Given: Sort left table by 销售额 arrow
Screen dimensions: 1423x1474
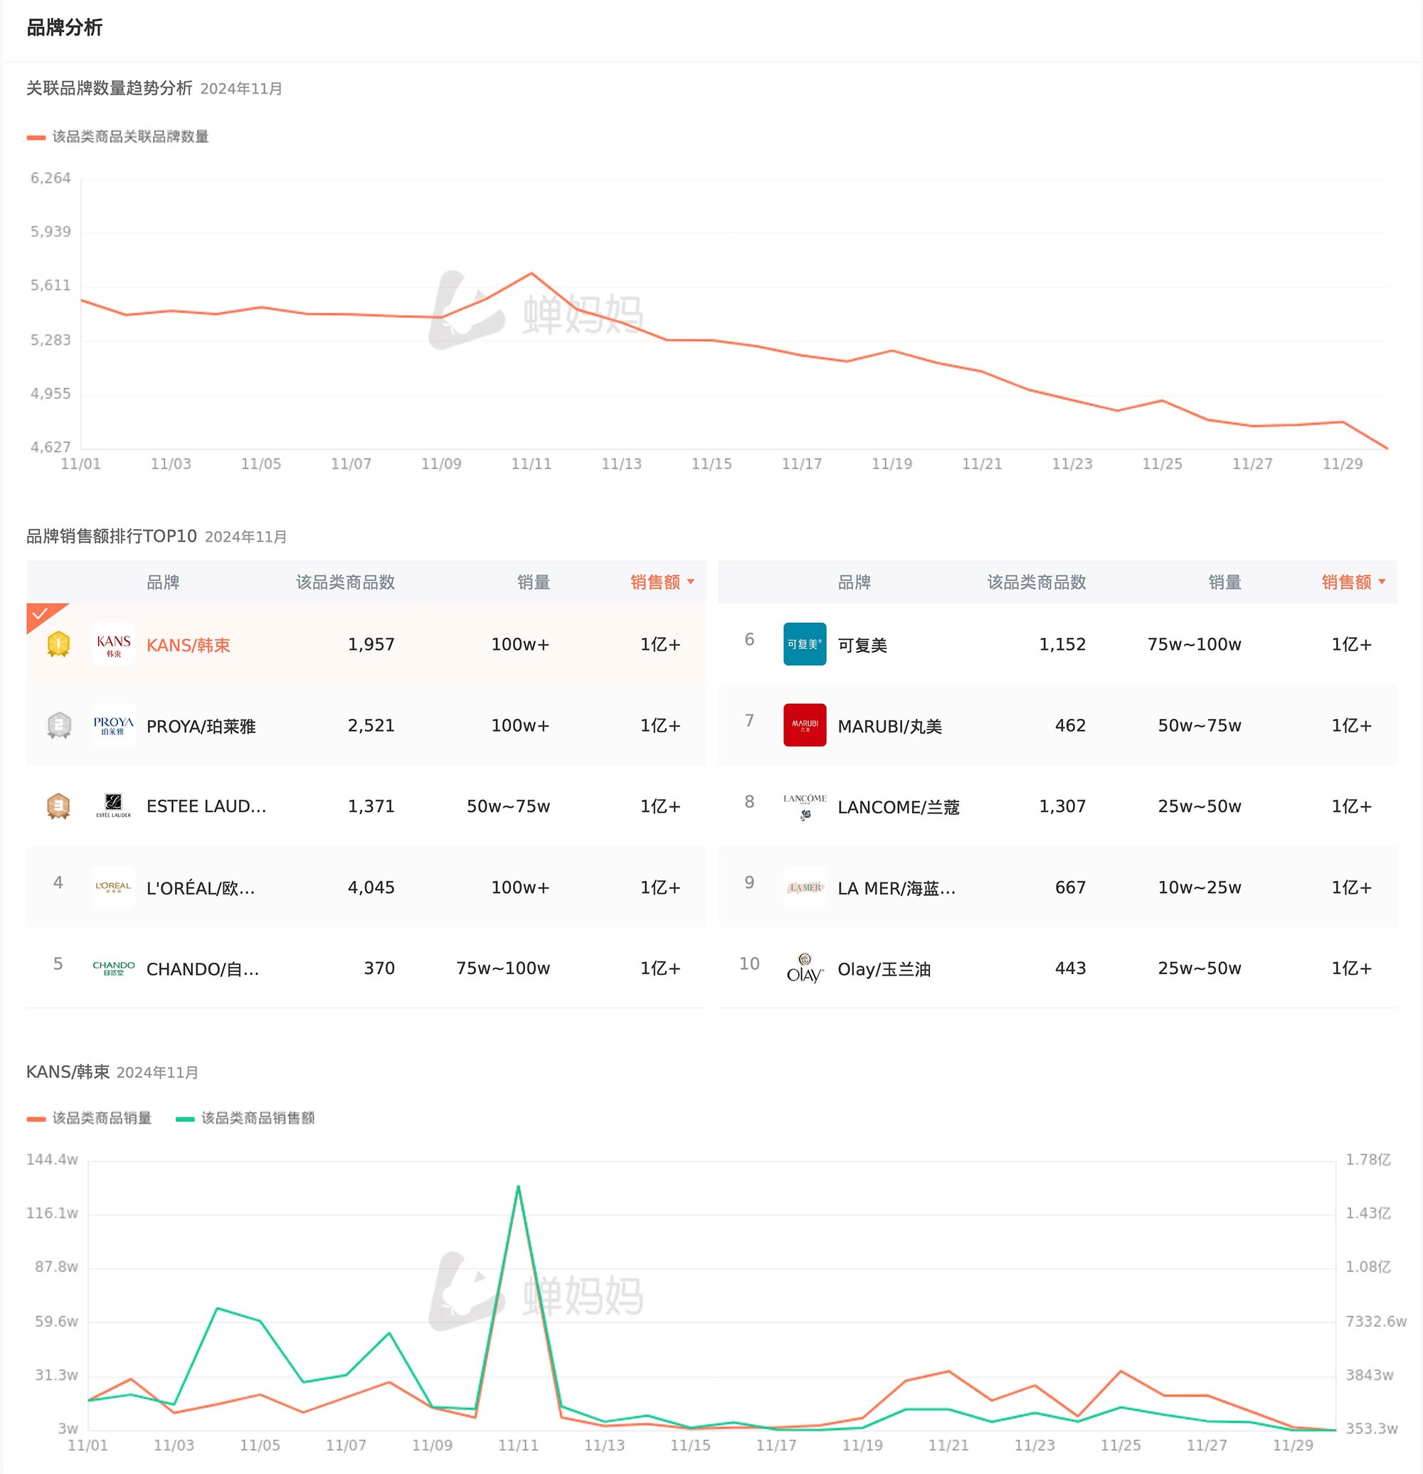Looking at the screenshot, I should [x=691, y=582].
